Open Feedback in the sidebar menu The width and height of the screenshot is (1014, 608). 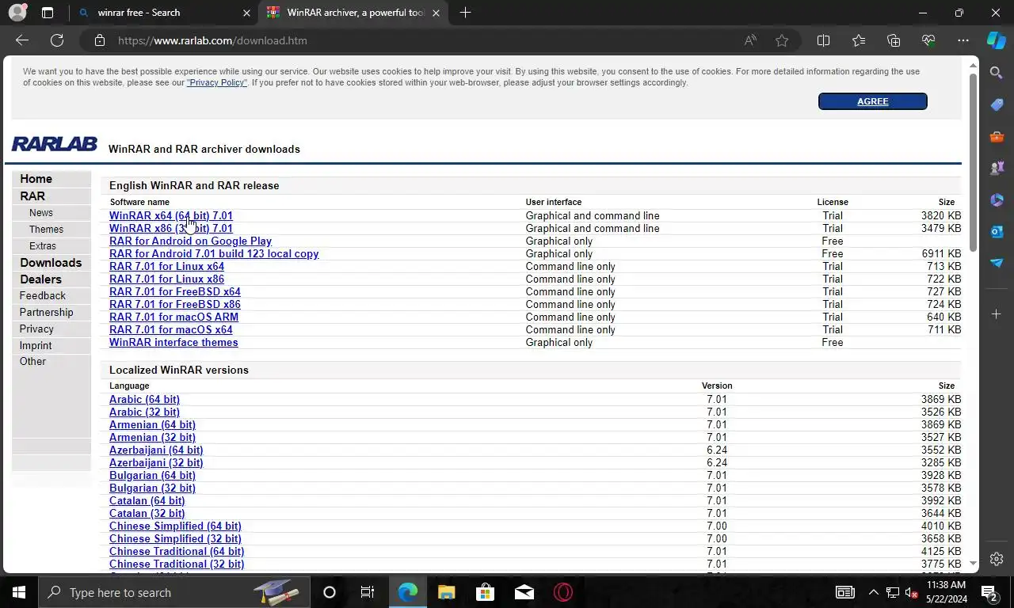[x=43, y=296]
